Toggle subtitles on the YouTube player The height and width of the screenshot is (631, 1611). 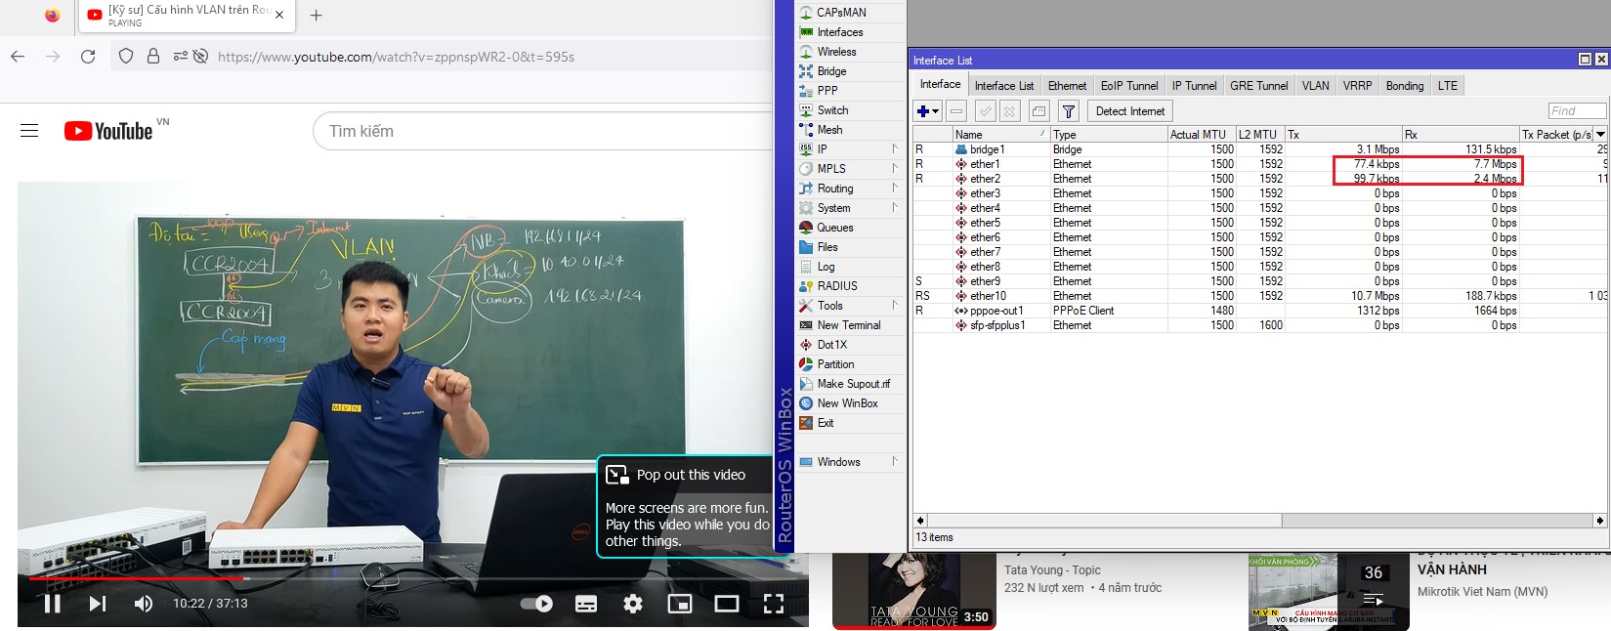tap(586, 604)
